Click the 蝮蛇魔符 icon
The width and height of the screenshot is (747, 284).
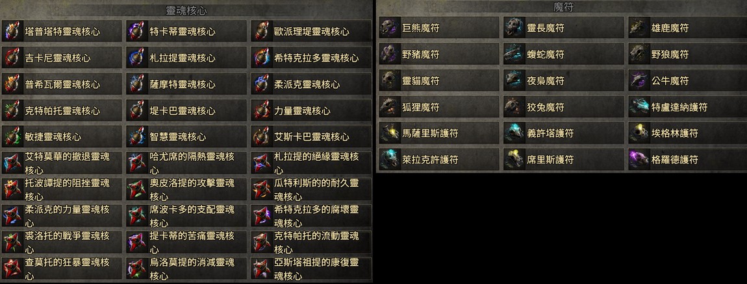click(x=514, y=54)
